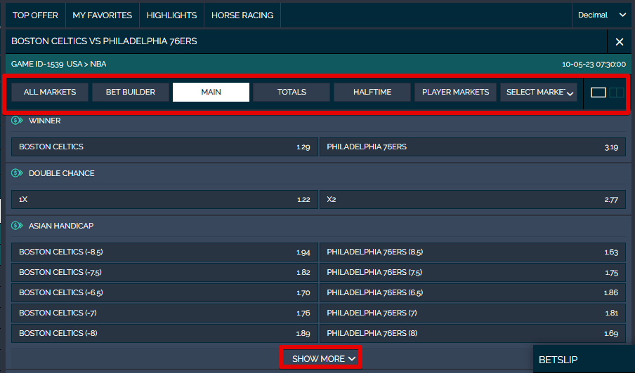Select the BET BUILDER filter
The height and width of the screenshot is (373, 635).
(x=131, y=92)
